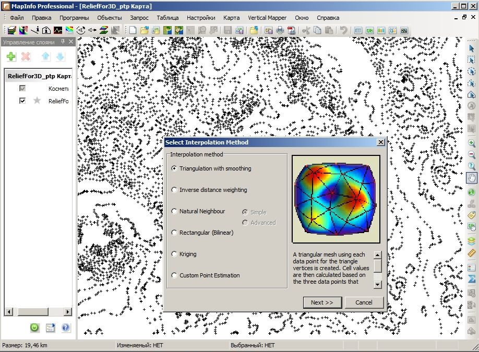Choose the Radius Select tool
Viewport: 479px width, 352px height.
click(x=471, y=71)
